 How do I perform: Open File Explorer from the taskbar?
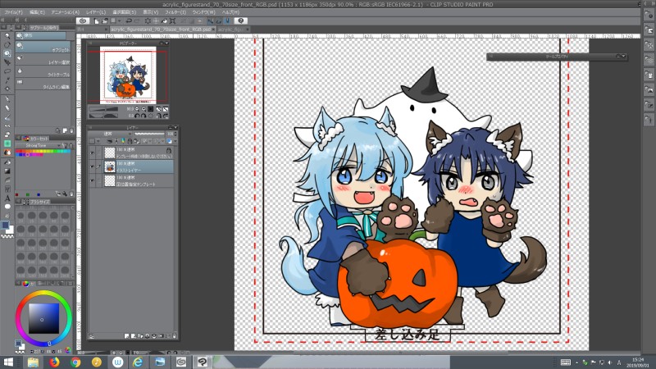(x=33, y=362)
